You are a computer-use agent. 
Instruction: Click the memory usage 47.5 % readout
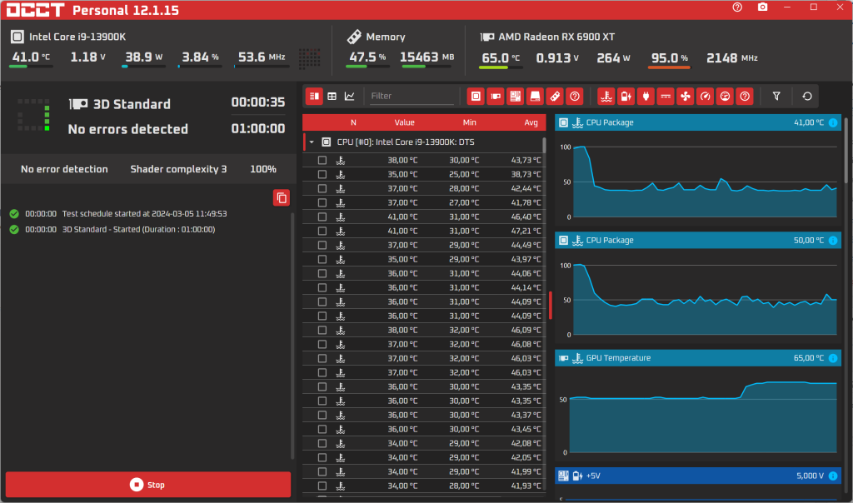367,57
